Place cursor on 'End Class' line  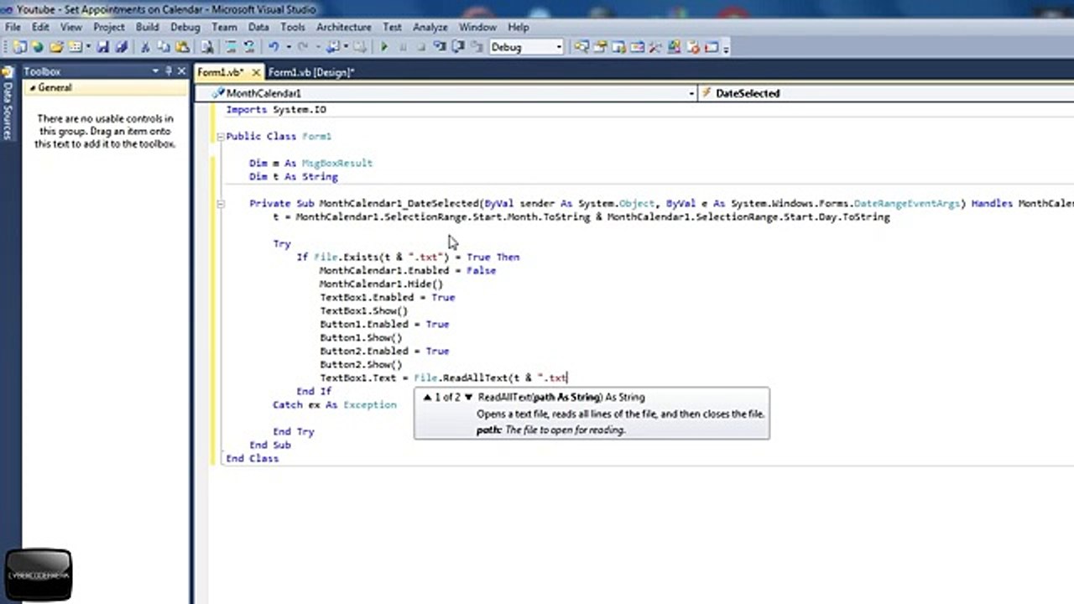click(252, 458)
